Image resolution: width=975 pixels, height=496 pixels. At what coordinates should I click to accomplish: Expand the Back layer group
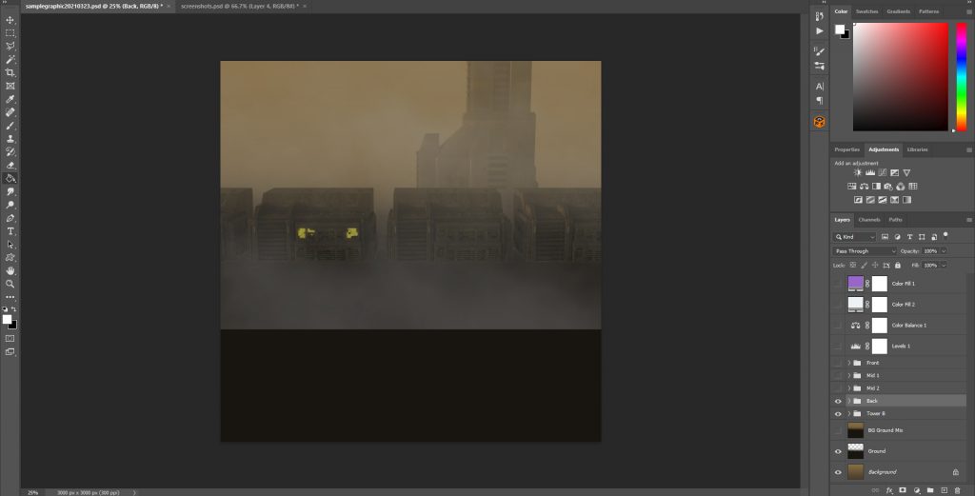point(849,401)
